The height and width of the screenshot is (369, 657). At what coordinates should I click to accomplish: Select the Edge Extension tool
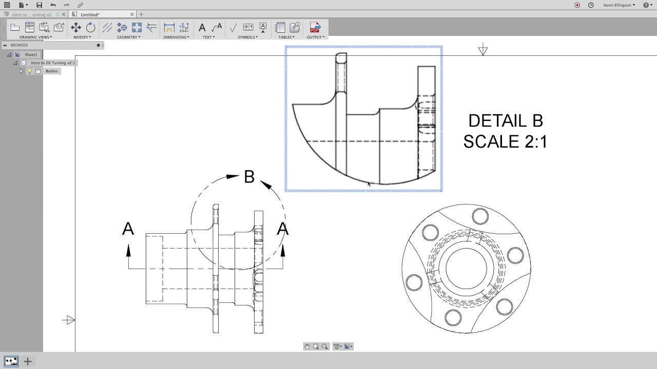point(151,28)
